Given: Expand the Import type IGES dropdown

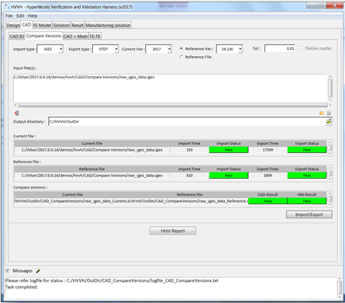Looking at the screenshot, I should (x=60, y=49).
